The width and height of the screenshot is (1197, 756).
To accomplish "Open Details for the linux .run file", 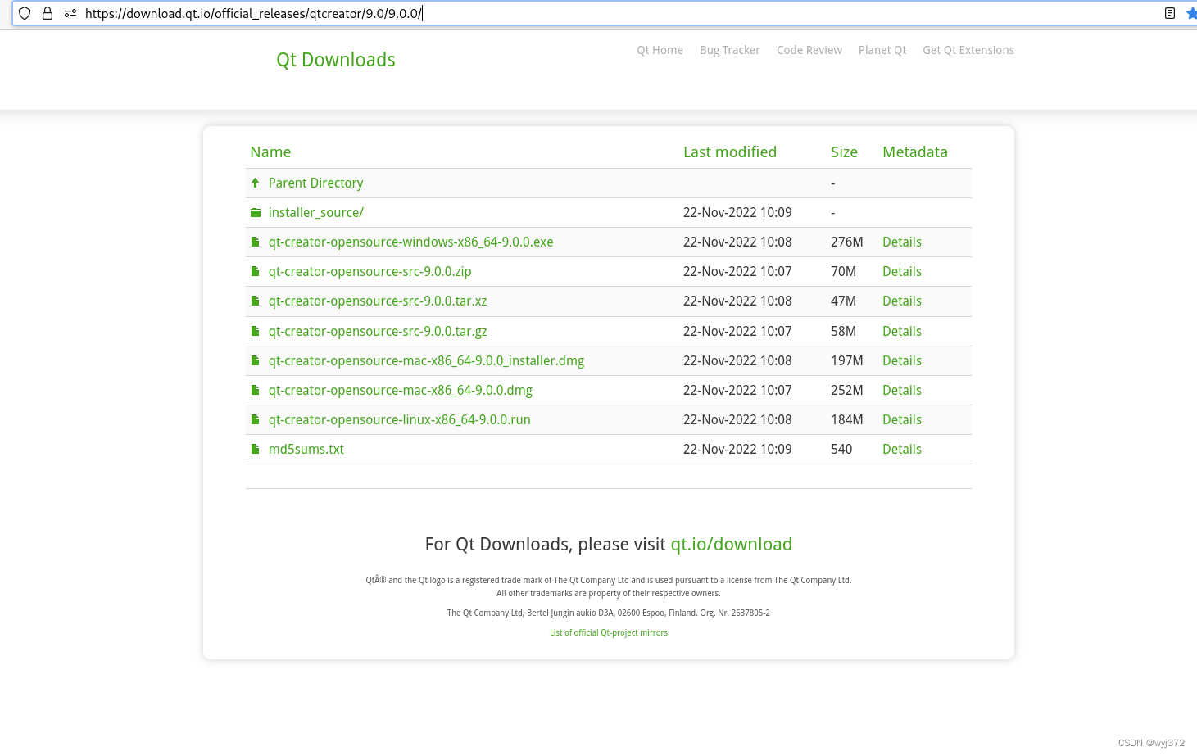I will pyautogui.click(x=901, y=419).
